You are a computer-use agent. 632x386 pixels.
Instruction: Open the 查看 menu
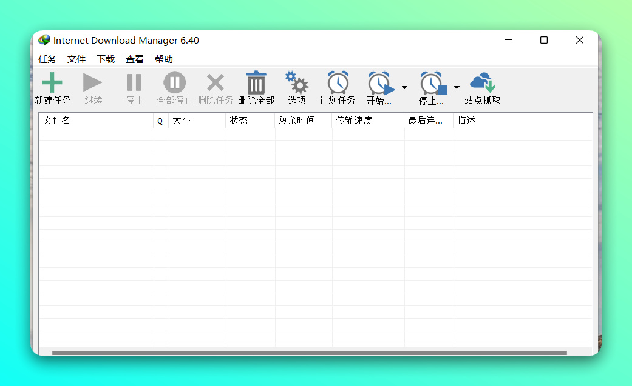coord(135,59)
